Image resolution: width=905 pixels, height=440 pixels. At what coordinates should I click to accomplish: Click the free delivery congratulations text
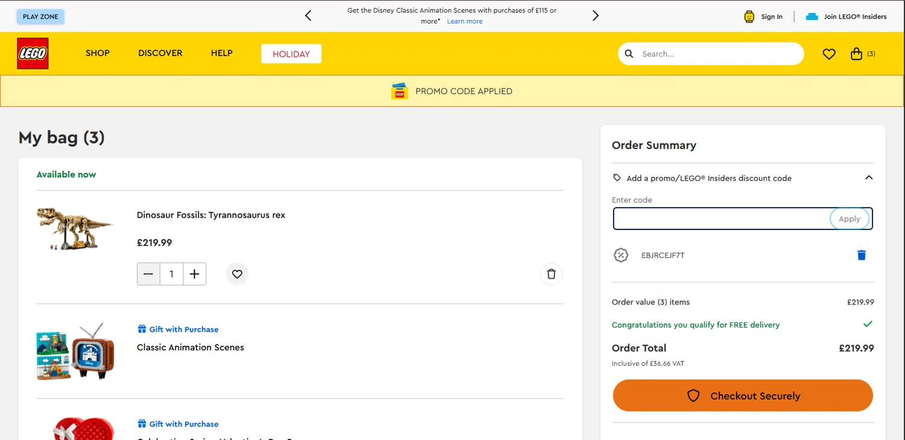point(696,325)
